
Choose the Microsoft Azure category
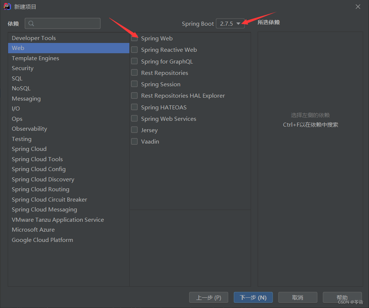pyautogui.click(x=69, y=230)
